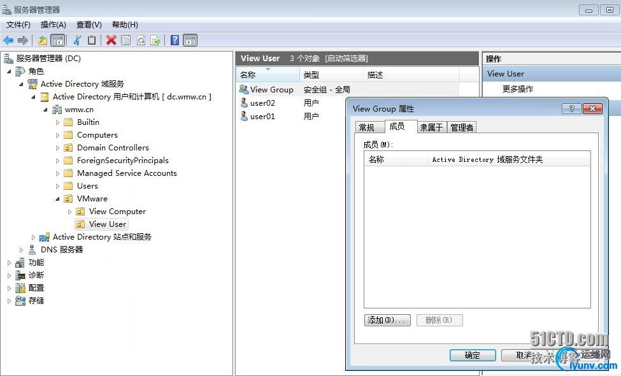621x376 pixels.
Task: Click the 添加(D)... button
Action: pyautogui.click(x=387, y=320)
